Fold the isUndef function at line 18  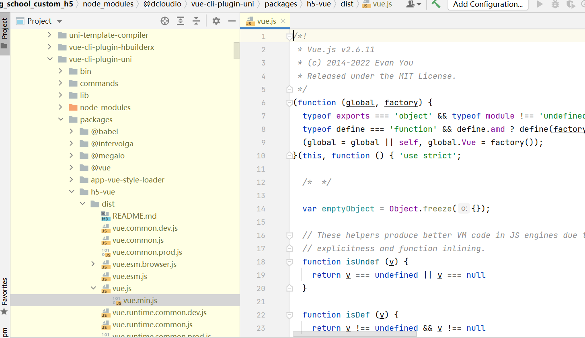(289, 262)
